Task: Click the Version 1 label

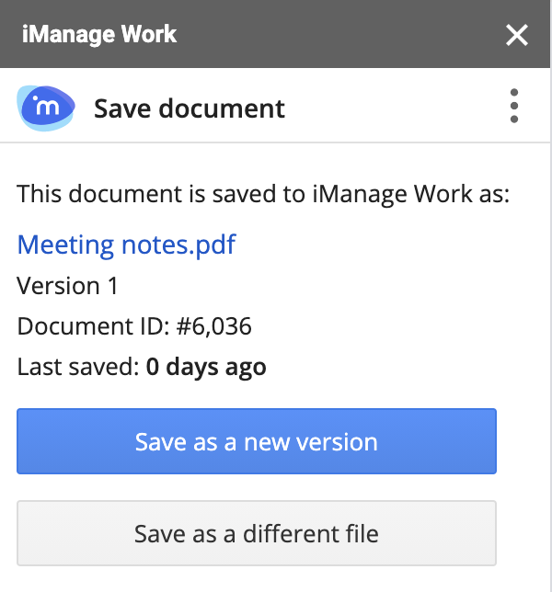Action: click(x=68, y=286)
